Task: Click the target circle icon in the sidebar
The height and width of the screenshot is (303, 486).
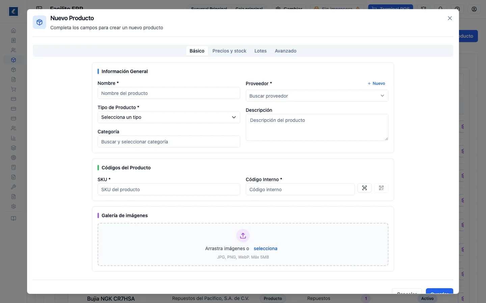Action: point(13,158)
